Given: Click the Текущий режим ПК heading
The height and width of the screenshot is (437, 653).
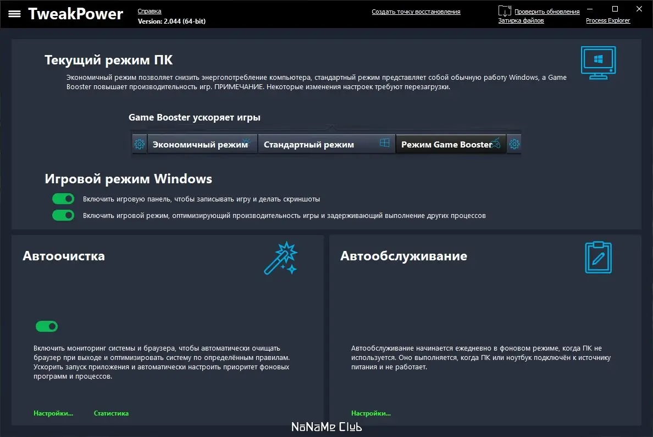Looking at the screenshot, I should (109, 60).
